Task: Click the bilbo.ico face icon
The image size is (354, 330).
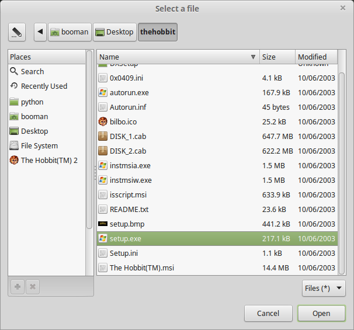Action: click(x=103, y=121)
